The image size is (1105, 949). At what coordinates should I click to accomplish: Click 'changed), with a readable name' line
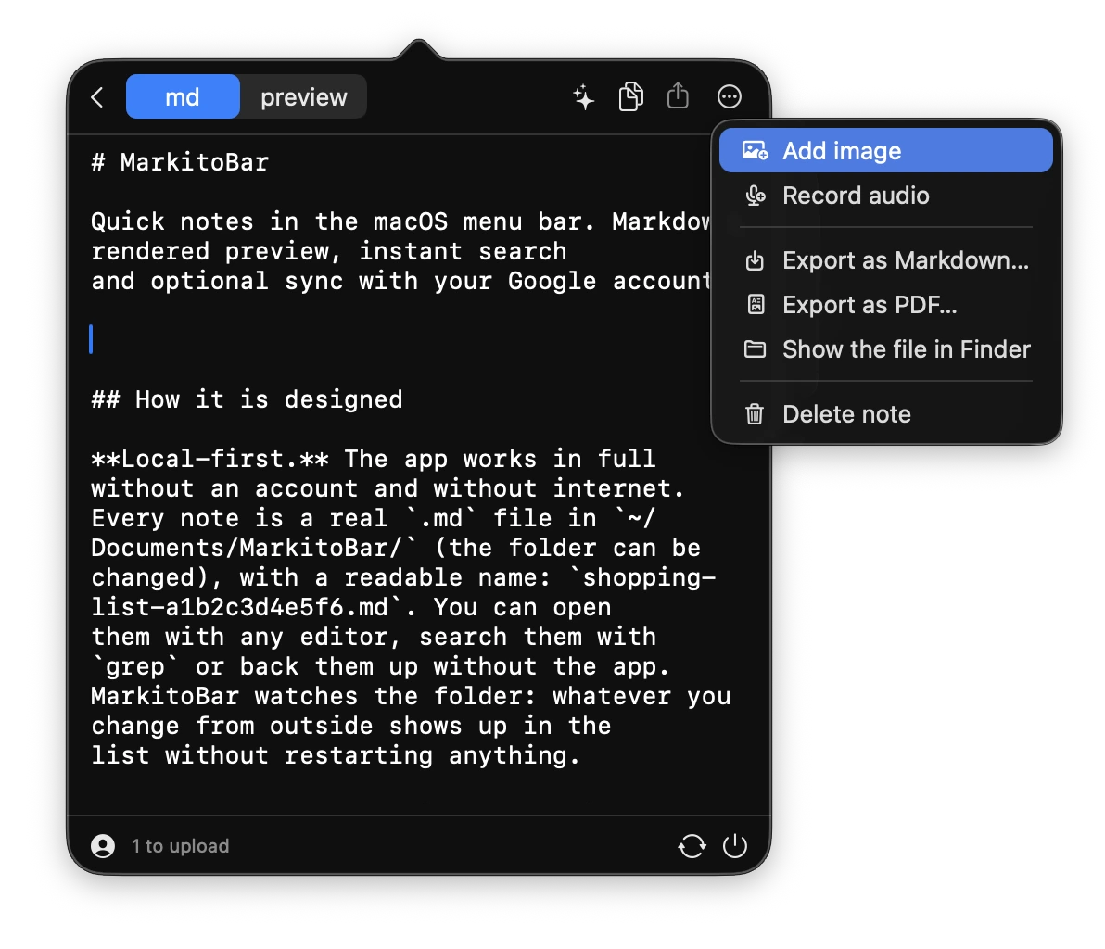[x=403, y=577]
